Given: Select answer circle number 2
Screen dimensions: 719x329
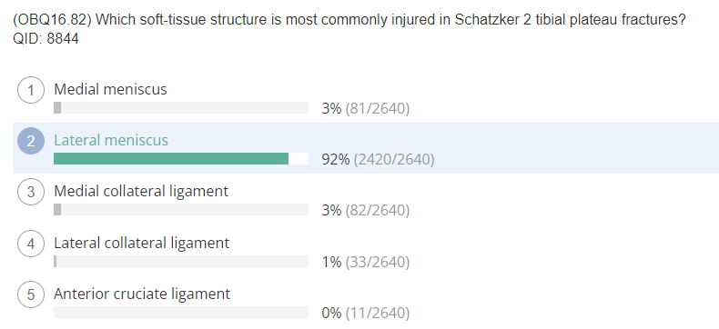Looking at the screenshot, I should point(31,141).
